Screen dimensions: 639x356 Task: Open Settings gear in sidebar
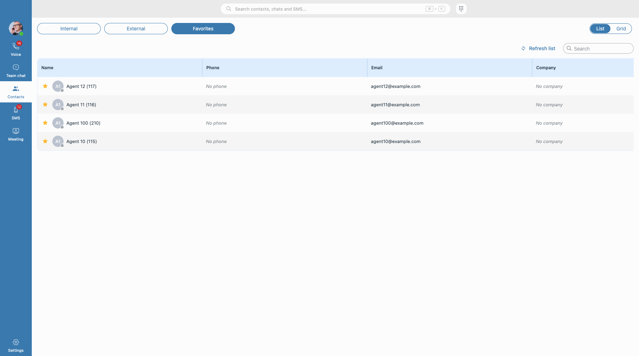click(x=16, y=345)
